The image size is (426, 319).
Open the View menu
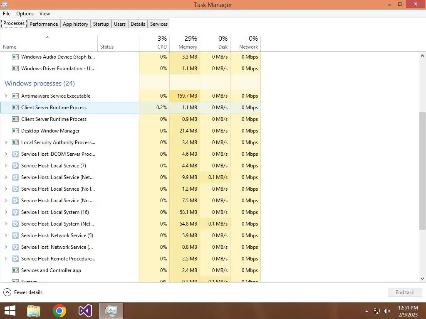click(45, 14)
